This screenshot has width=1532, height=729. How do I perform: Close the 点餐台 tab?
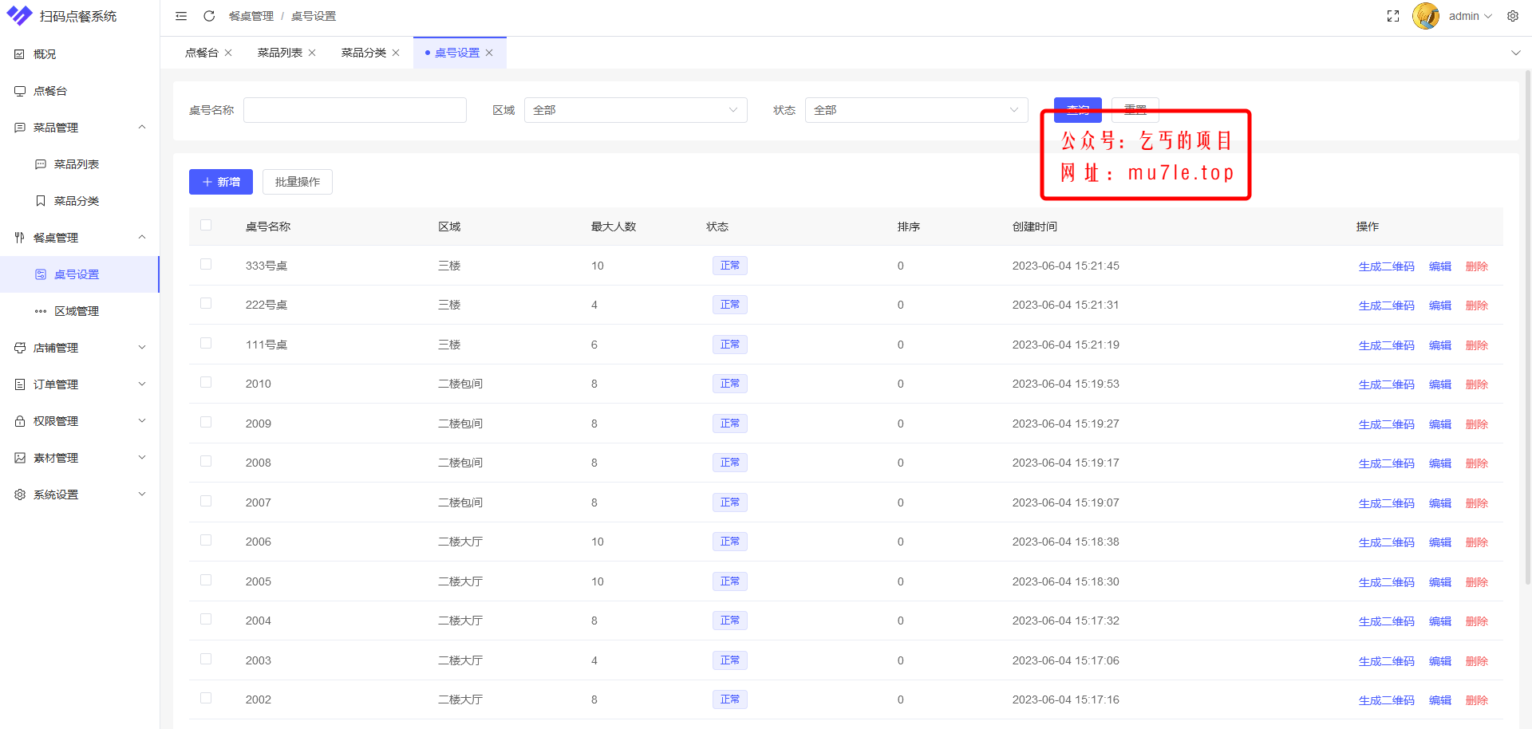228,53
